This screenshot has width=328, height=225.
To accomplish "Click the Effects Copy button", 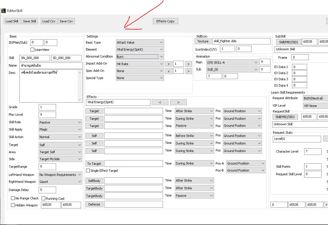I will [165, 21].
